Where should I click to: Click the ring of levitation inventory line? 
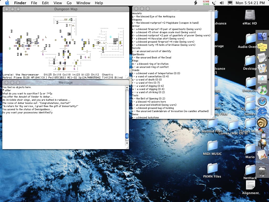pyautogui.click(x=150, y=64)
